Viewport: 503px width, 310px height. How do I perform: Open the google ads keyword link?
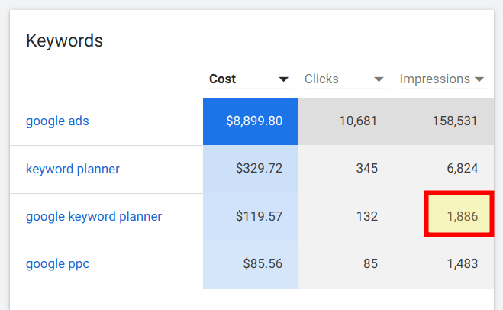point(57,121)
